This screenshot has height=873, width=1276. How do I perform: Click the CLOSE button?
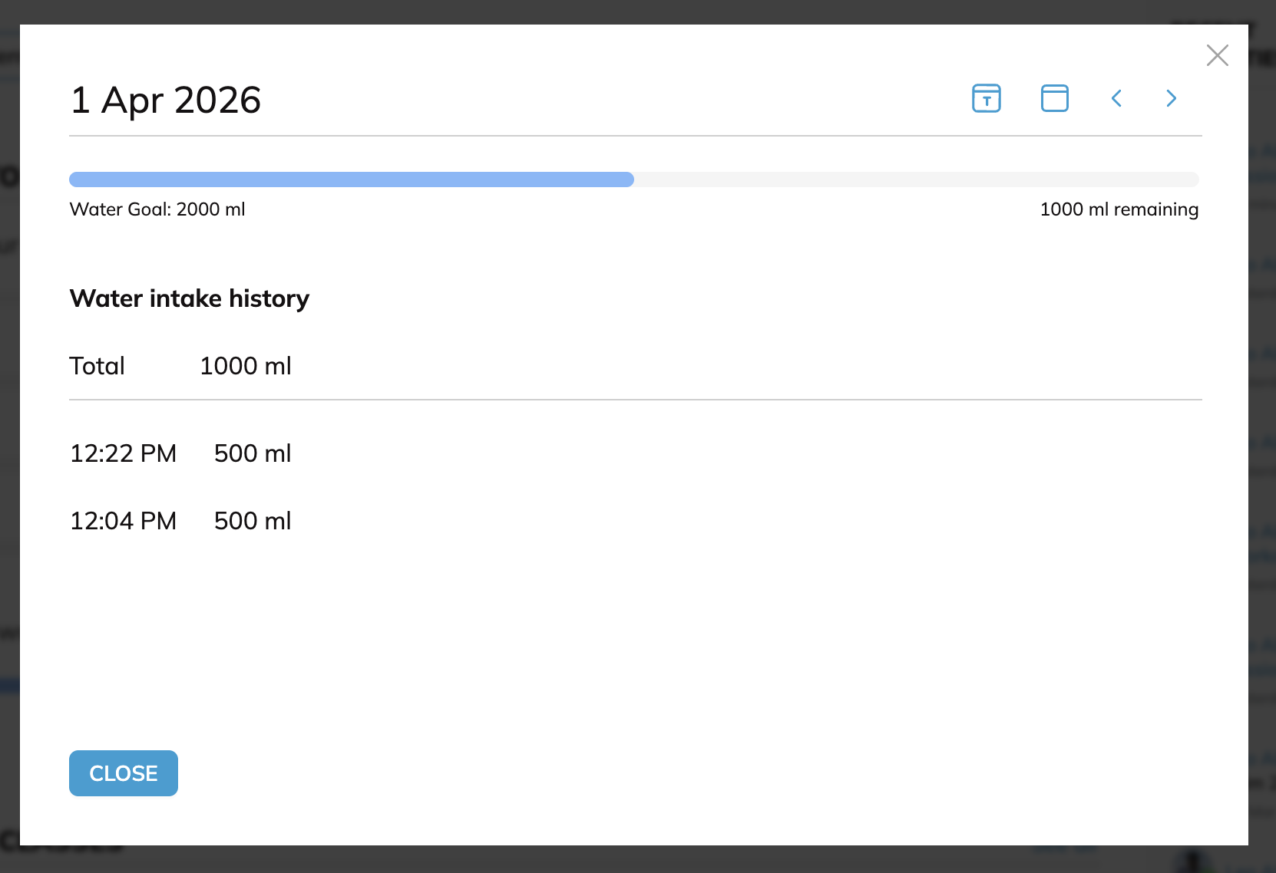pos(123,773)
